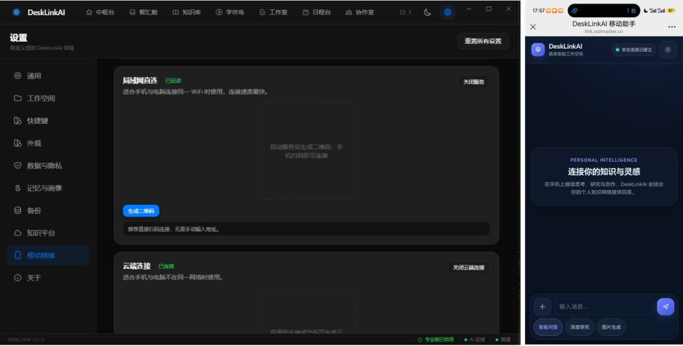Image resolution: width=683 pixels, height=346 pixels.
Task: Click 就绪 status indicator
Action: tap(503, 340)
